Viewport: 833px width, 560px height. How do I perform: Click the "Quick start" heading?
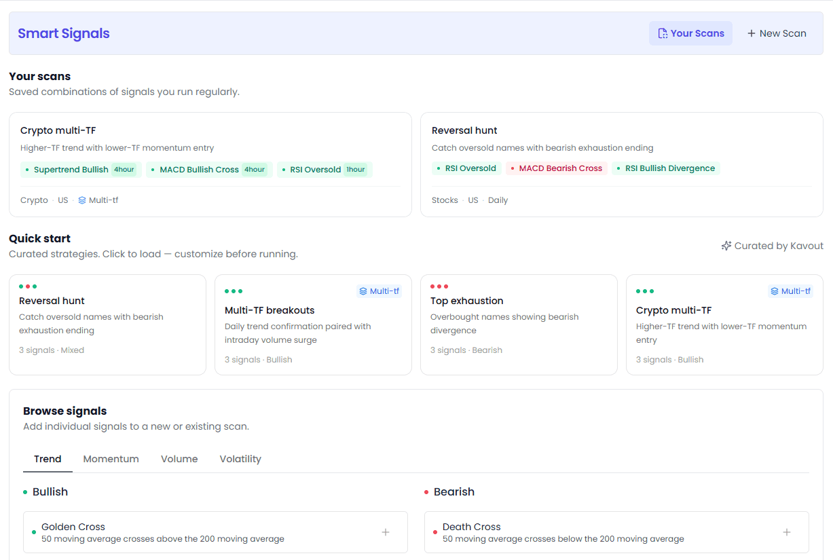pyautogui.click(x=40, y=238)
